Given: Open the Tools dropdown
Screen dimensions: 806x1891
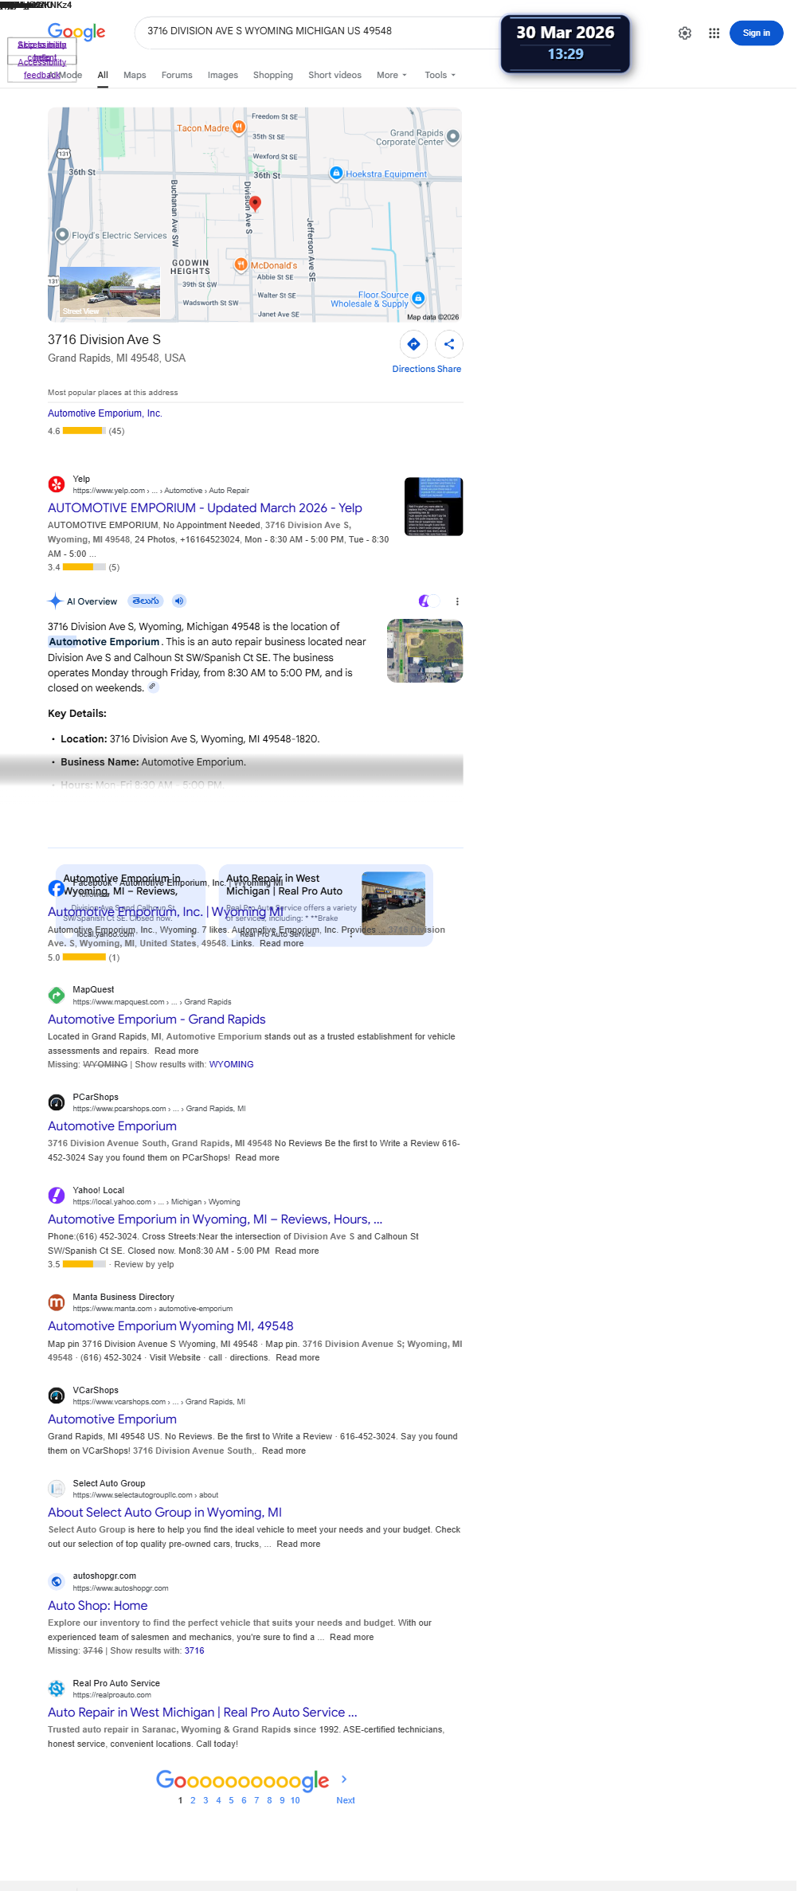Looking at the screenshot, I should (x=440, y=75).
